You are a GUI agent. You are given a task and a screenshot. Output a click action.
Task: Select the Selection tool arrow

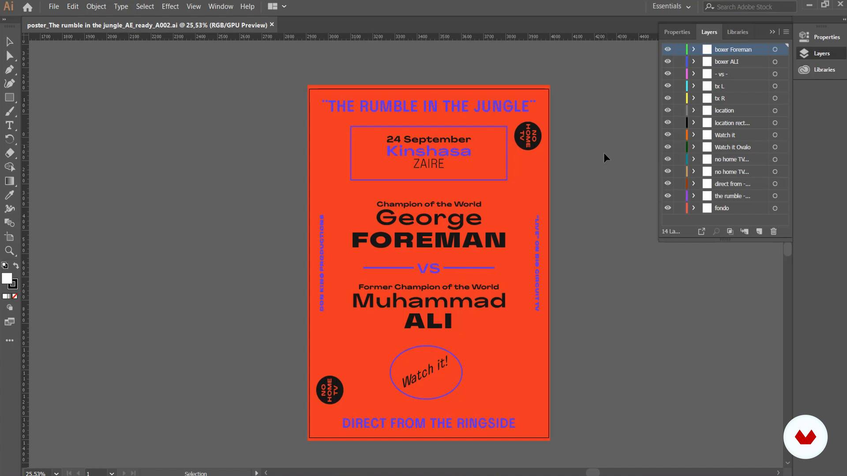coord(9,41)
